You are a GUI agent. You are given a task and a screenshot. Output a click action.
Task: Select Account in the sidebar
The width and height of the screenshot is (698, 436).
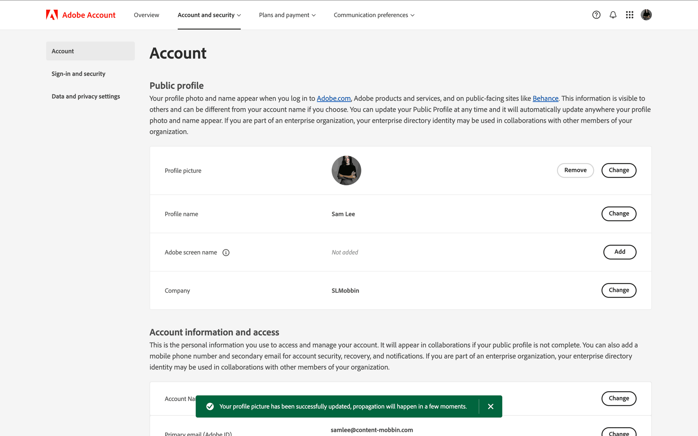pos(90,51)
